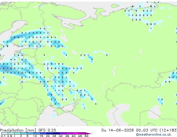This screenshot has height=137, width=177.
Task: Select the 30 to 35 mm purple swatch
Action: (63, 133)
